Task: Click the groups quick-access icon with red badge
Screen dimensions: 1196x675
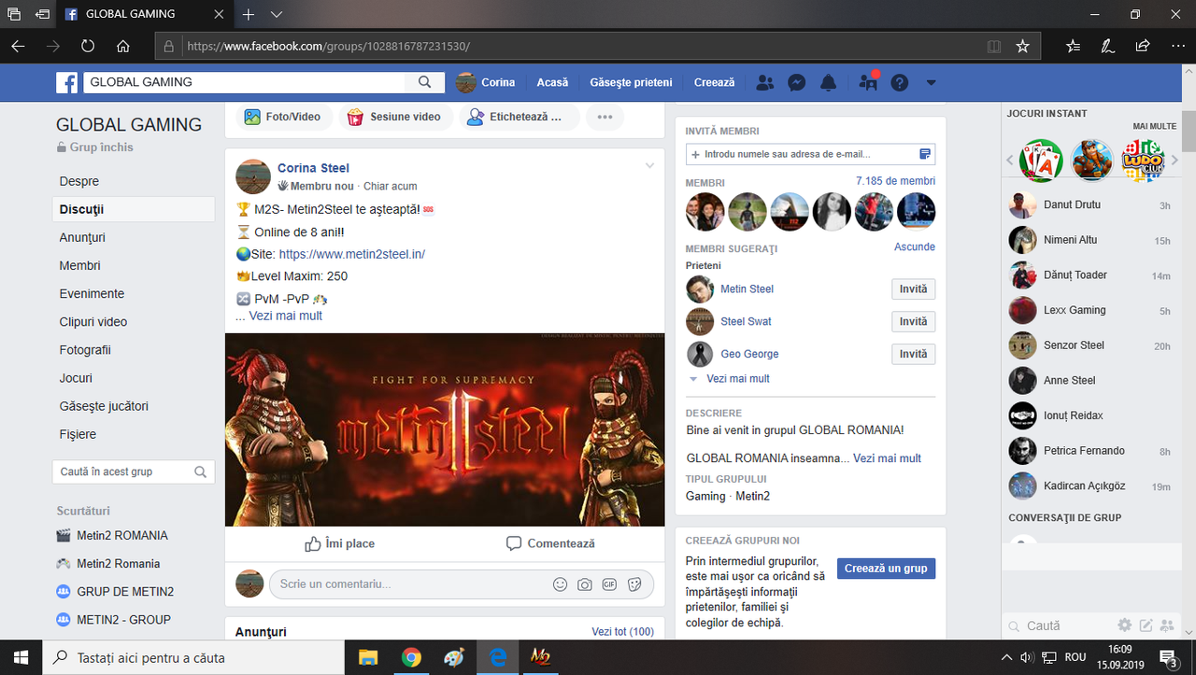Action: click(x=868, y=82)
